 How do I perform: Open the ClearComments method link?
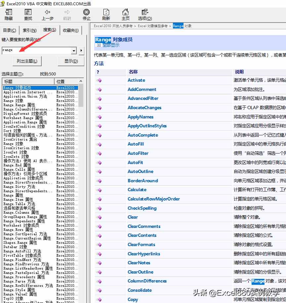[x=144, y=226]
